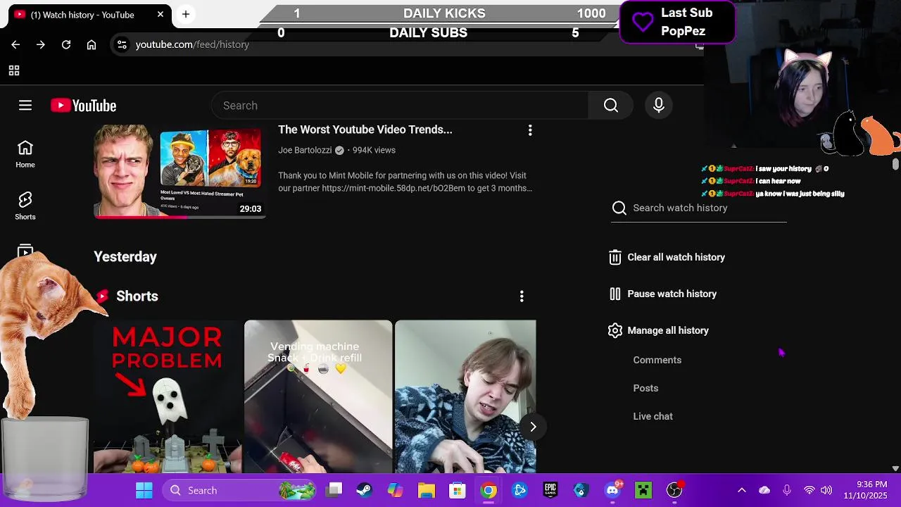This screenshot has width=901, height=507.
Task: Open the YouTube guide hamburger menu
Action: pos(25,106)
